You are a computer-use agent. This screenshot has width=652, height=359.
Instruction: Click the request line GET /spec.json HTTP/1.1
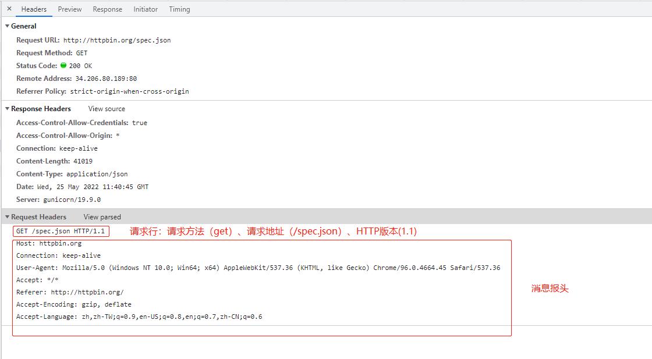point(60,230)
